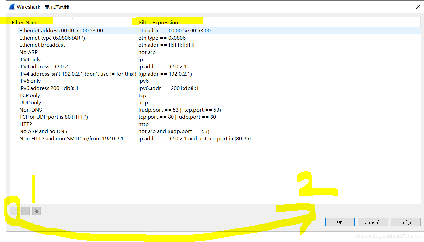Click expression 'eth.type == 0x0806'
The image size is (424, 242).
pos(162,38)
